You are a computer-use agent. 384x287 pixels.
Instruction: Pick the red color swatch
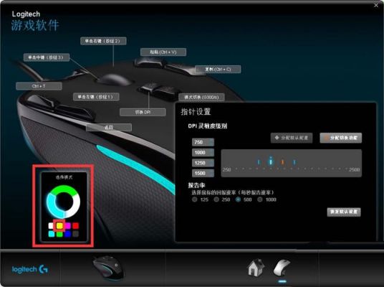76,226
